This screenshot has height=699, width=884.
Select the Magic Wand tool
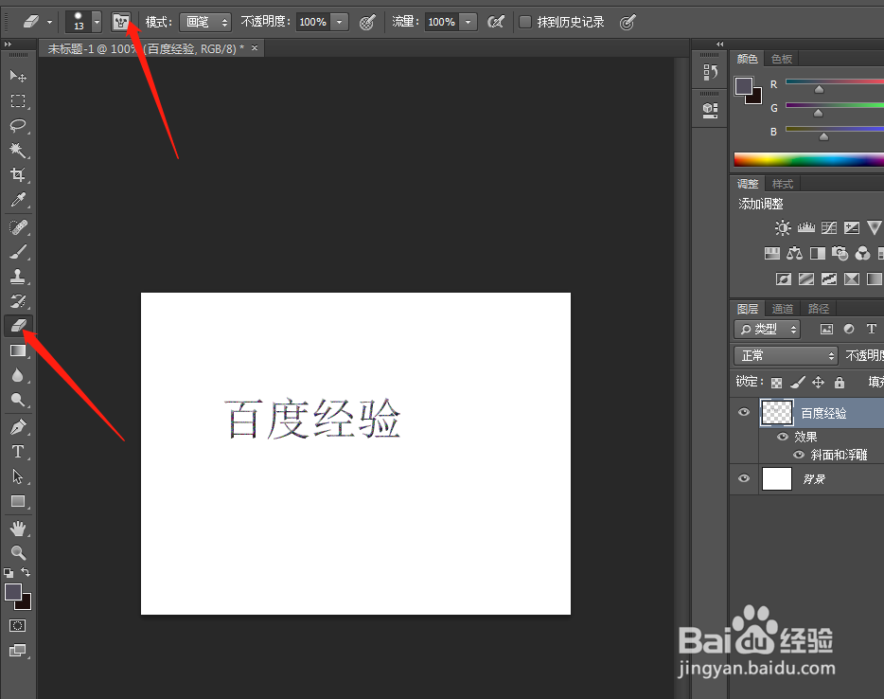(x=18, y=151)
